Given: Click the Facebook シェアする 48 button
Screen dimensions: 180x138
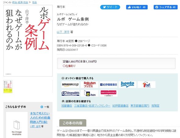Looking at the screenshot, I should tap(166, 7).
